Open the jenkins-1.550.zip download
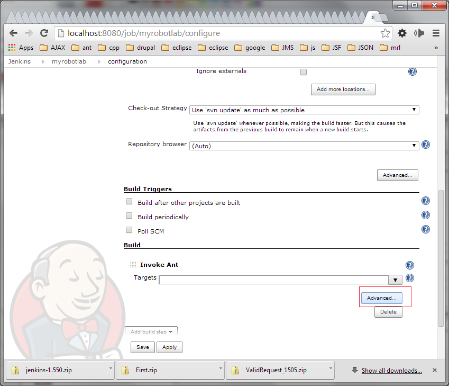Viewport: 449px width, 386px height. click(x=57, y=370)
